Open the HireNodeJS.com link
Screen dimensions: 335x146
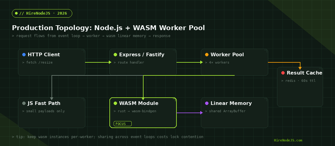tap(288, 140)
